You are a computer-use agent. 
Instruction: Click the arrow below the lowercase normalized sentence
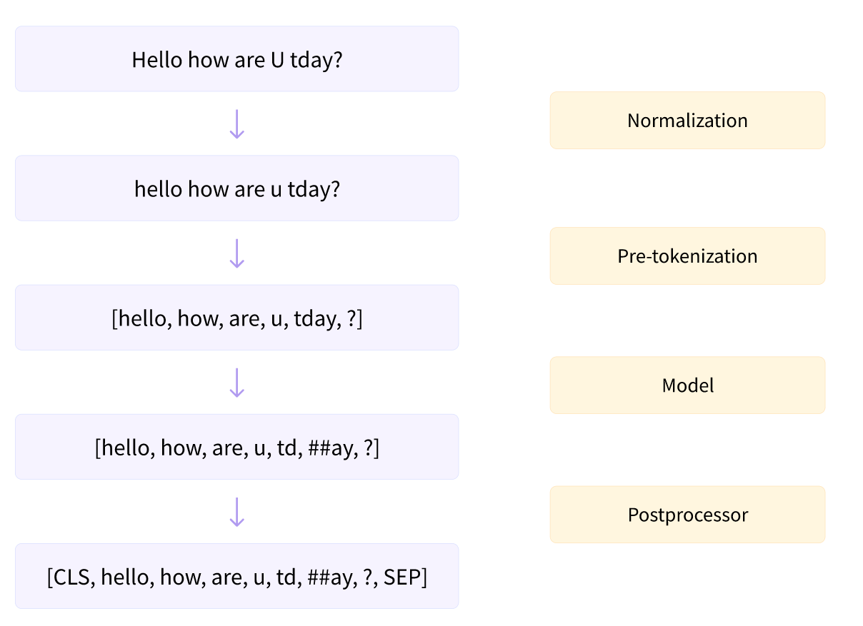point(236,253)
